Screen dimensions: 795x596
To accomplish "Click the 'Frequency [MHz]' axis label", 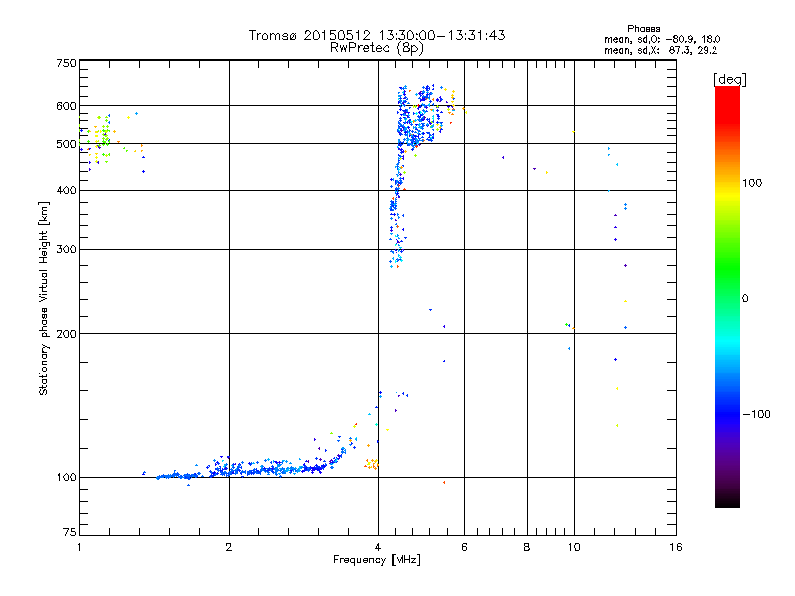I will pyautogui.click(x=377, y=560).
